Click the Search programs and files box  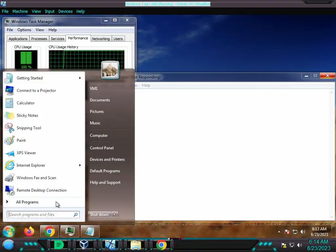[43, 215]
